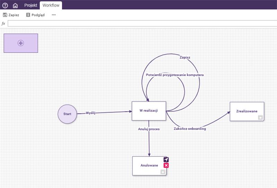The image size is (277, 188).
Task: Click the arrow icon on Anulowane node
Action: (166, 160)
